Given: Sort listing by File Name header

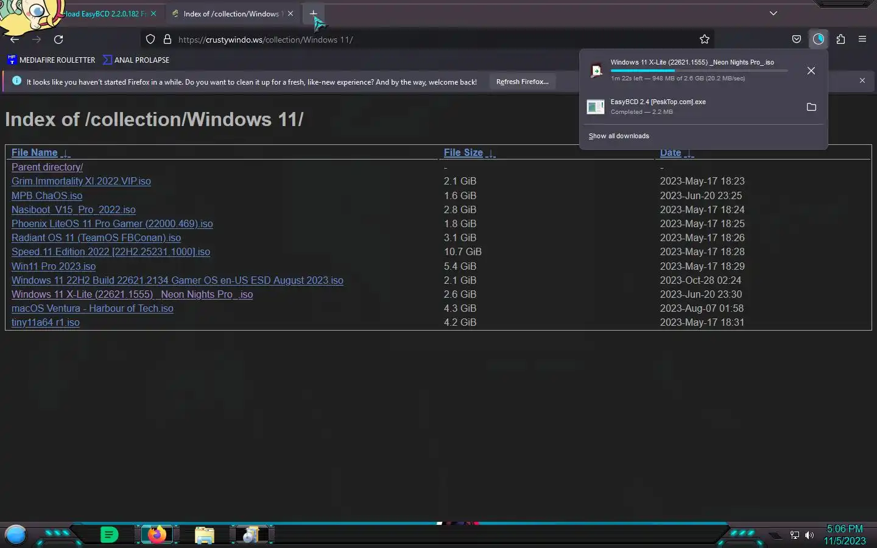Looking at the screenshot, I should pyautogui.click(x=35, y=152).
